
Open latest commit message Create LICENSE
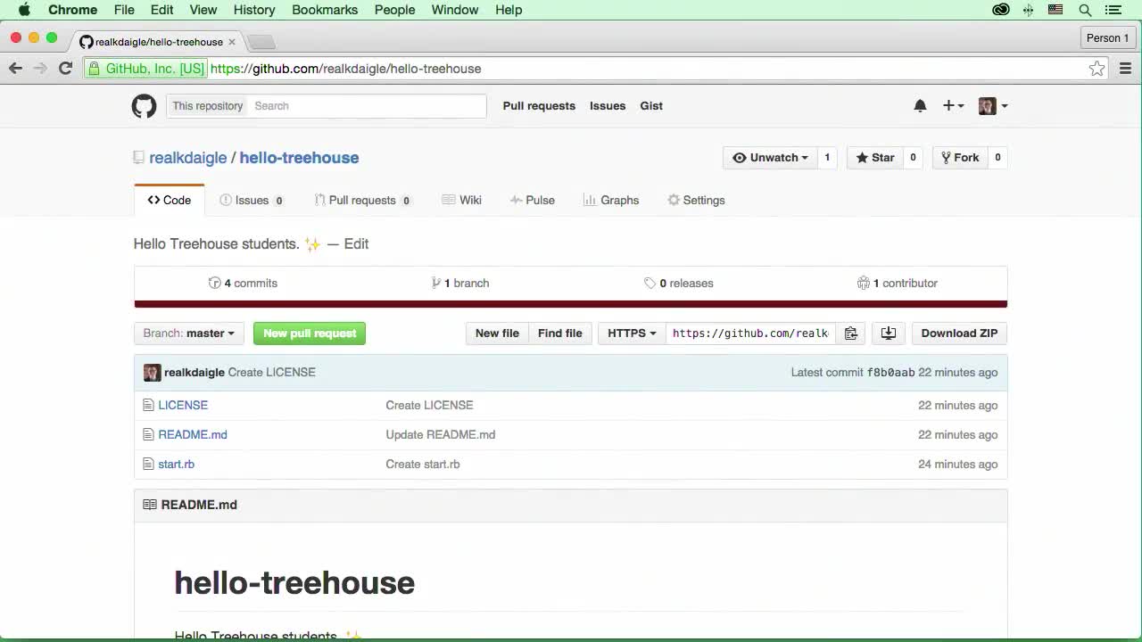coord(271,373)
